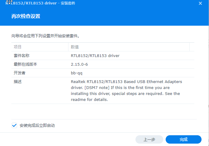This screenshot has height=146, width=209.
Task: Click the dialog title bar text 安装套件
Action: 68,3
